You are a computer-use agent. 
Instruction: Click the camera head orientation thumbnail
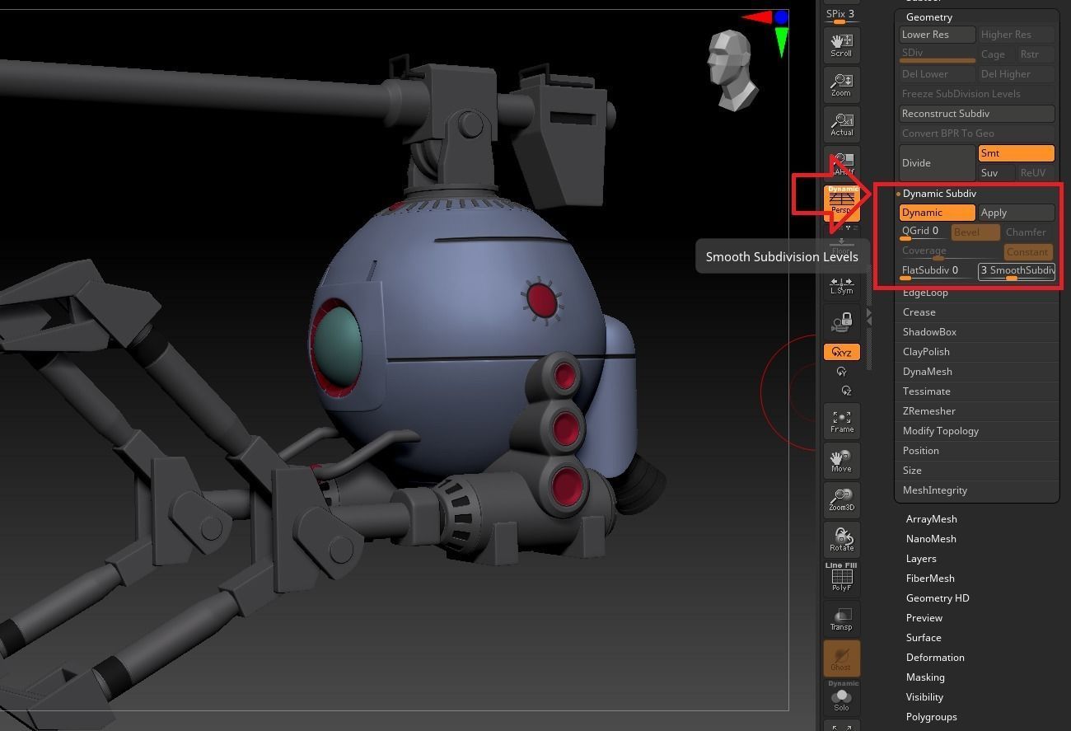coord(732,70)
